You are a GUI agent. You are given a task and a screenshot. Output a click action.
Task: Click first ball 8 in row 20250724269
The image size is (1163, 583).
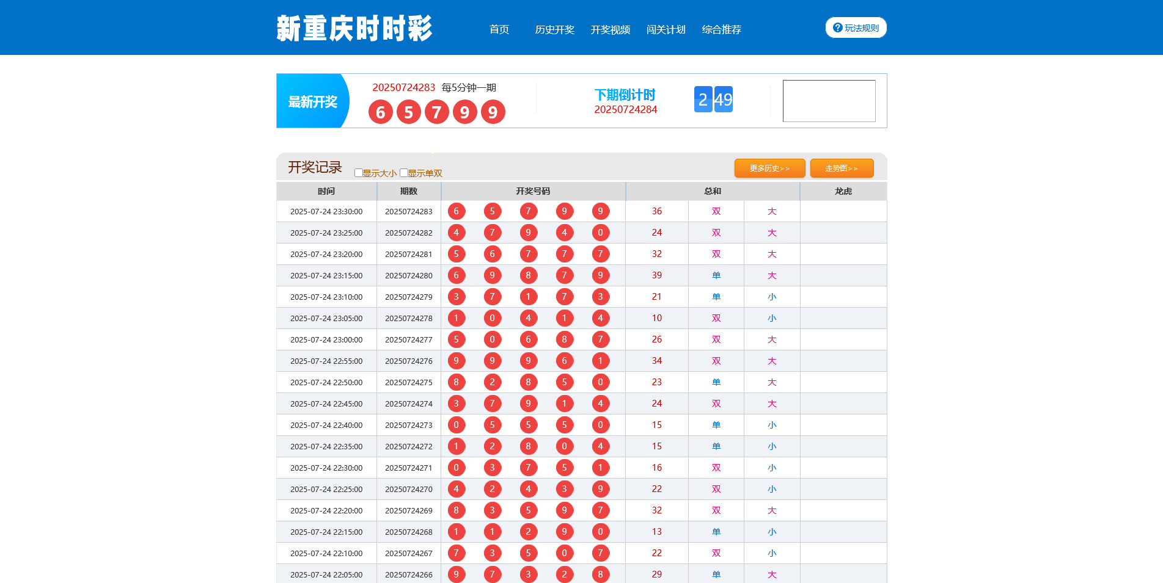(457, 510)
